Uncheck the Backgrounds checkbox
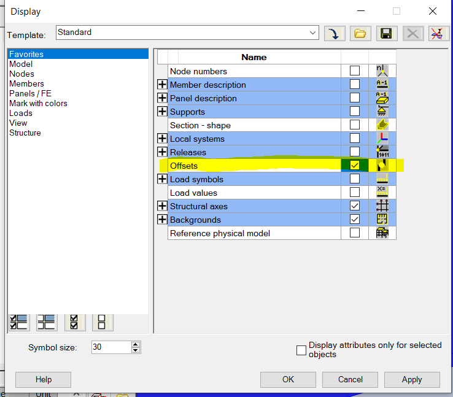The height and width of the screenshot is (397, 453). [355, 219]
